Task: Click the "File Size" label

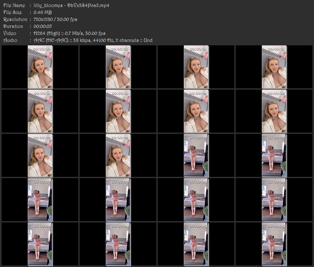Action: 13,12
